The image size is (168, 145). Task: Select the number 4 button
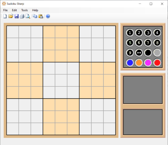tap(157, 33)
